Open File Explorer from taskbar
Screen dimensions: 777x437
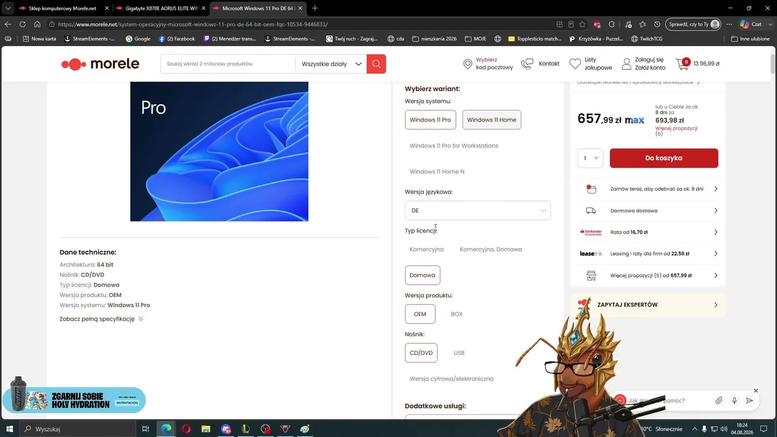click(206, 429)
